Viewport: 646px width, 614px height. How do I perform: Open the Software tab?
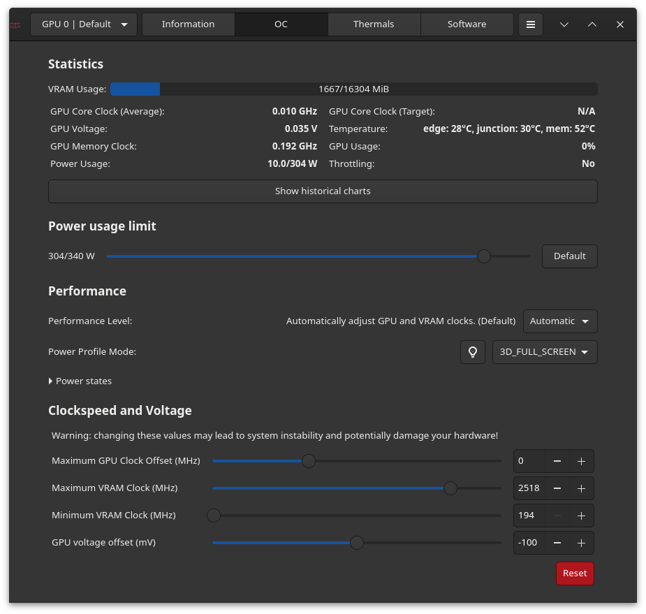pyautogui.click(x=467, y=24)
